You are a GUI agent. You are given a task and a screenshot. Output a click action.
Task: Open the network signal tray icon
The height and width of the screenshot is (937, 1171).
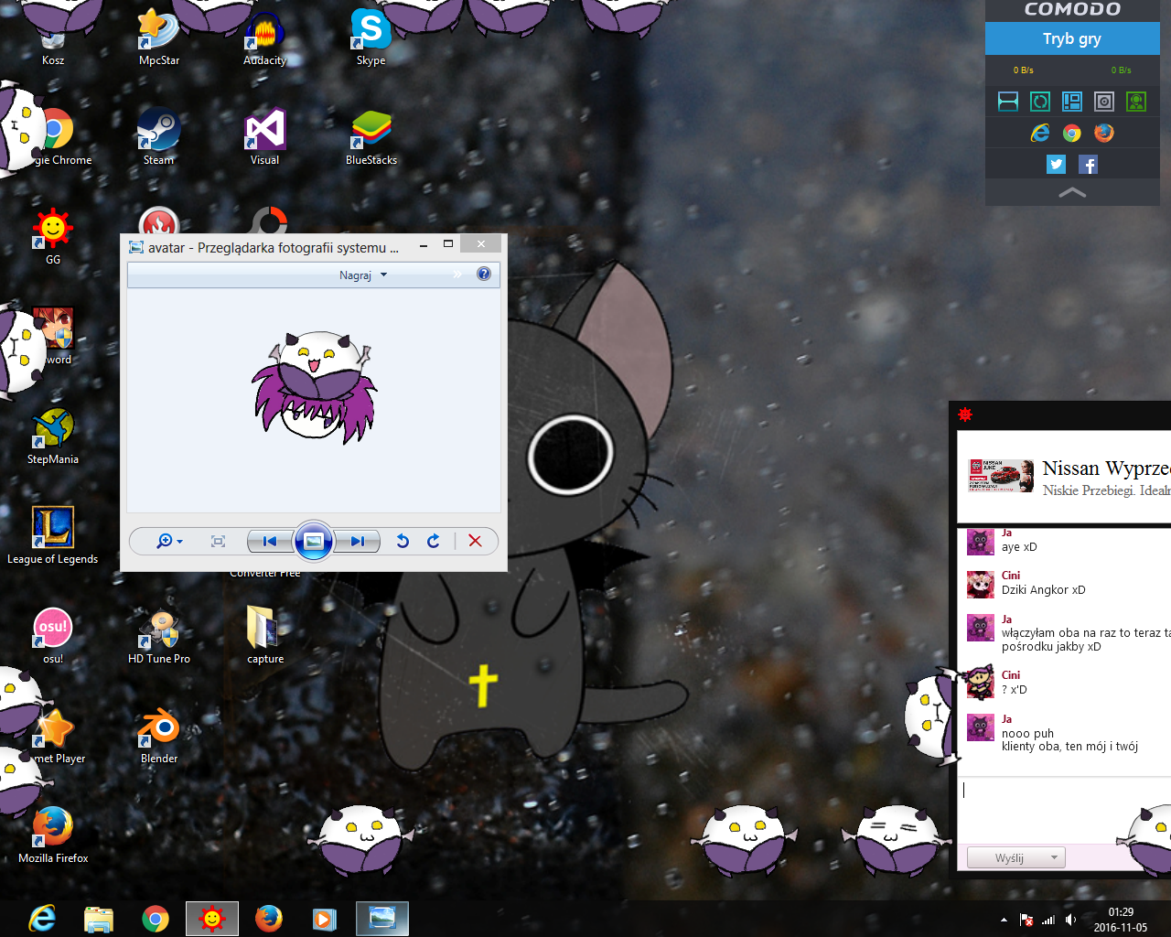tap(1048, 920)
